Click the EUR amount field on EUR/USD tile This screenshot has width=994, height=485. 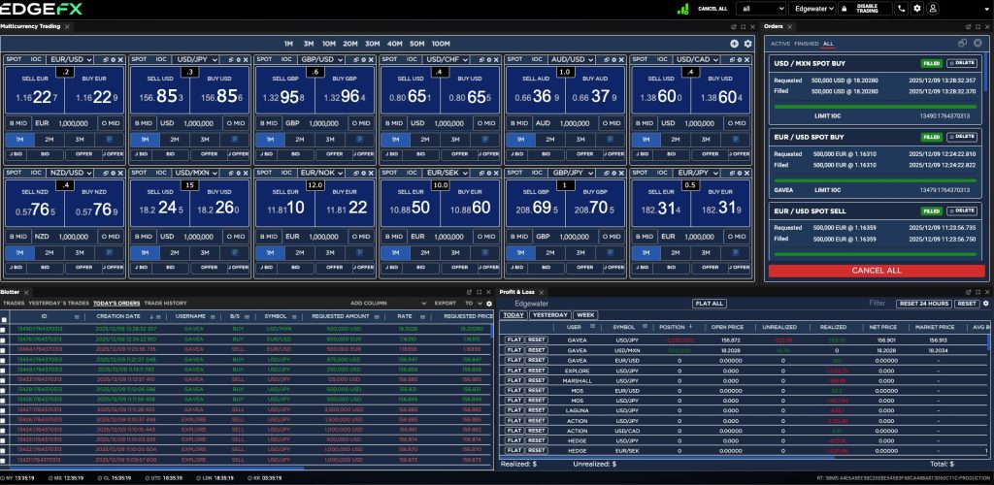coord(74,124)
